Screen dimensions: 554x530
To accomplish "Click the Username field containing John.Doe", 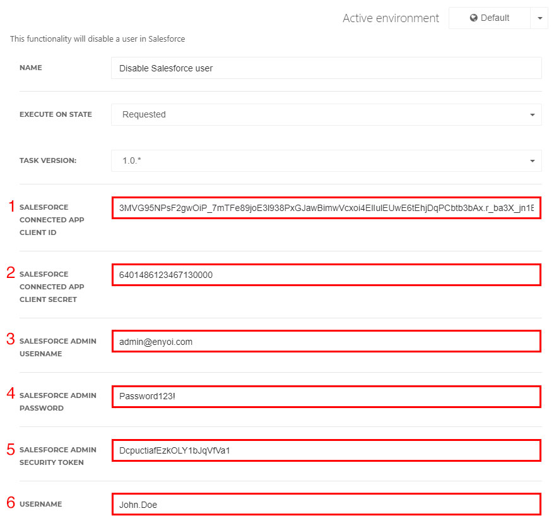I will click(326, 504).
